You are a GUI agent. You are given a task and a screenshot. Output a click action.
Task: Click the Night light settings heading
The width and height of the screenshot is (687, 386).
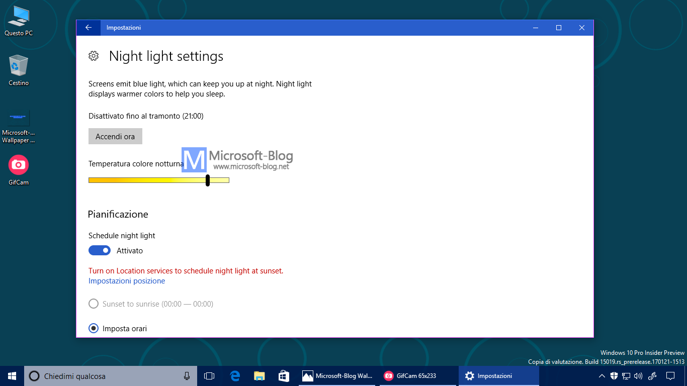tap(166, 56)
